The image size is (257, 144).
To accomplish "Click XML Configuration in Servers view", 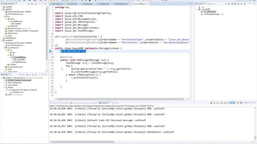I will pos(14,83).
